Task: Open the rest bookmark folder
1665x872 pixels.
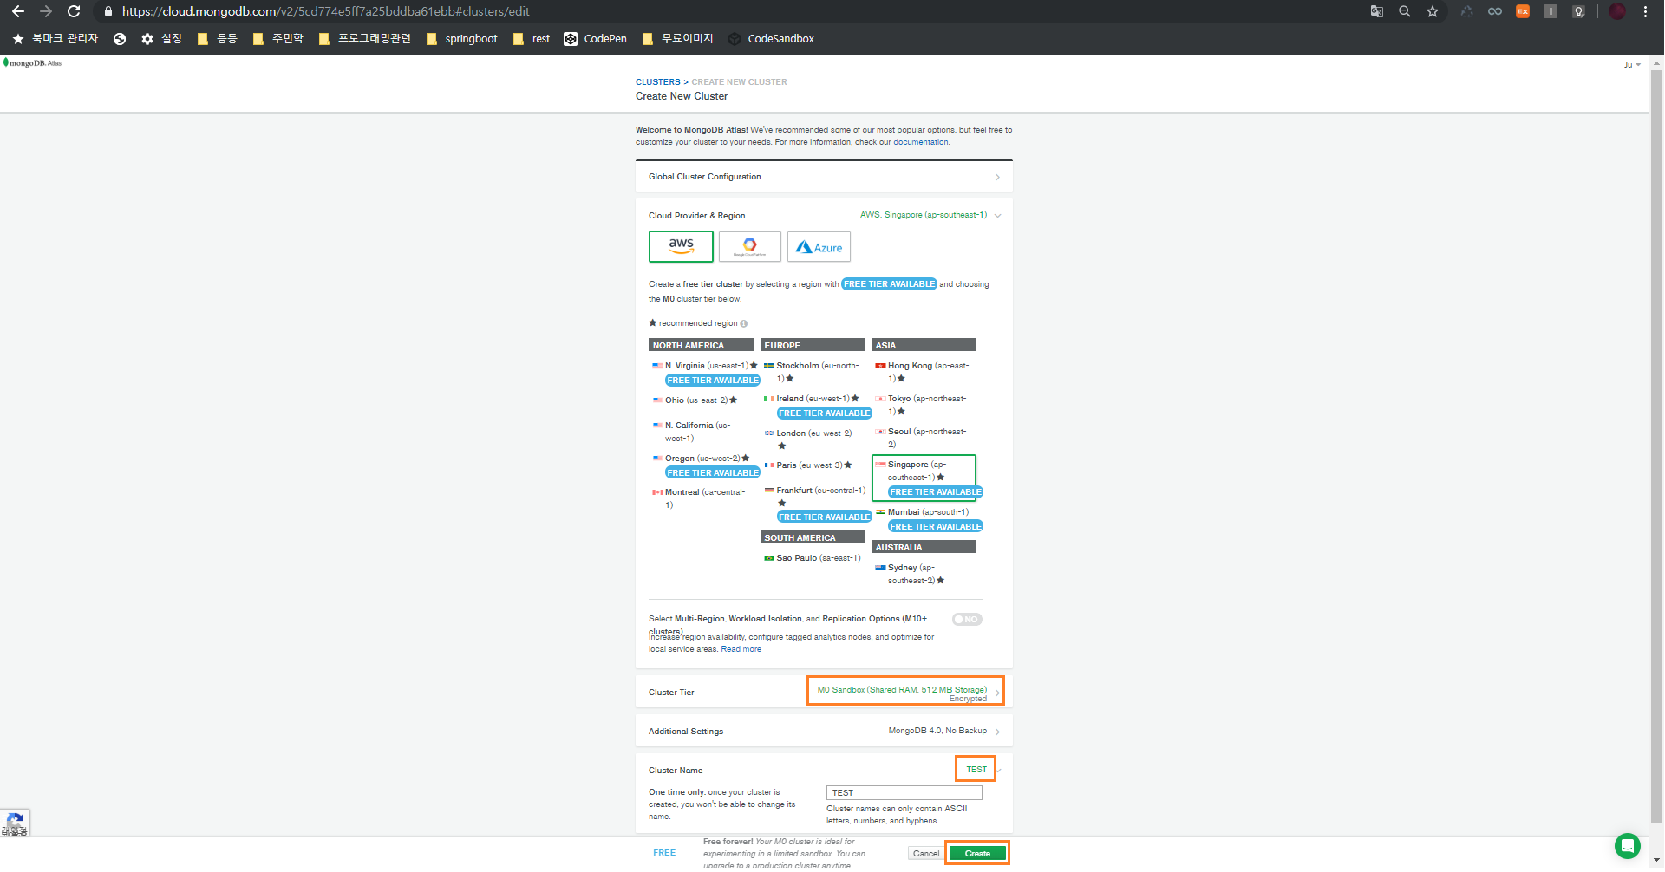Action: click(x=532, y=39)
